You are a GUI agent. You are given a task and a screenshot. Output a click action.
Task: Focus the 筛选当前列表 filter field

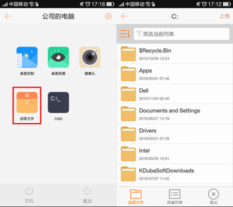click(181, 34)
